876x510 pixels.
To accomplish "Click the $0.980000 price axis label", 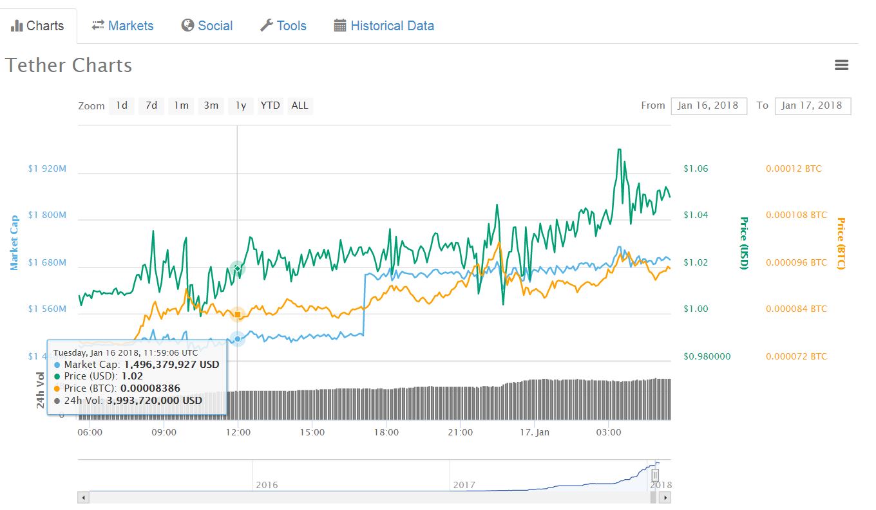I will (x=707, y=356).
